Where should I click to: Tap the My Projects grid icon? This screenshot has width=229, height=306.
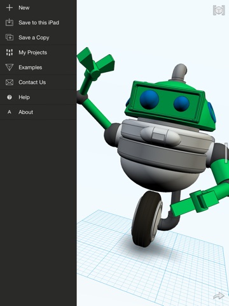[x=10, y=52]
